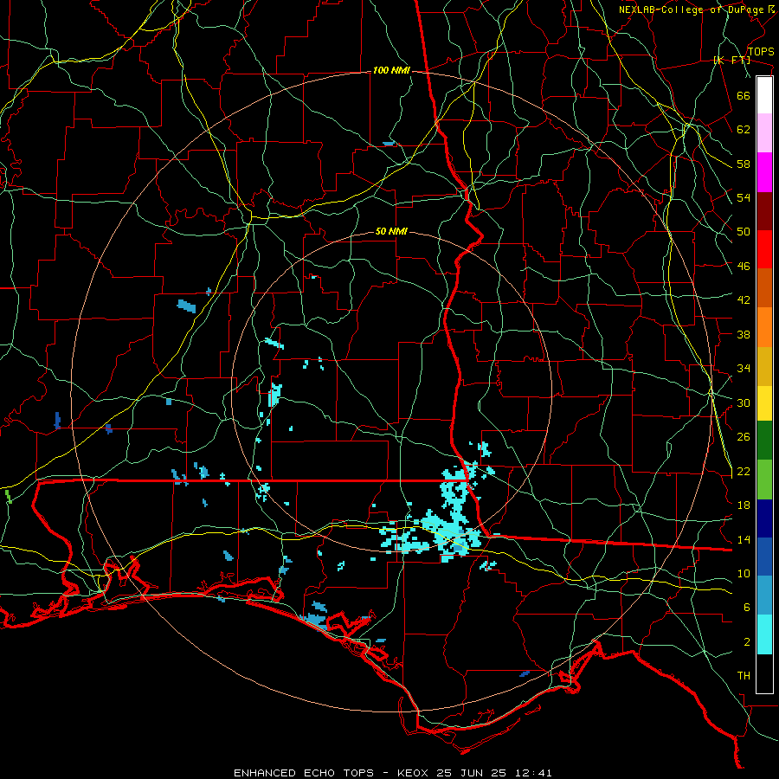The height and width of the screenshot is (779, 779).
Task: Click the 14 value on the legend
Action: click(x=744, y=539)
